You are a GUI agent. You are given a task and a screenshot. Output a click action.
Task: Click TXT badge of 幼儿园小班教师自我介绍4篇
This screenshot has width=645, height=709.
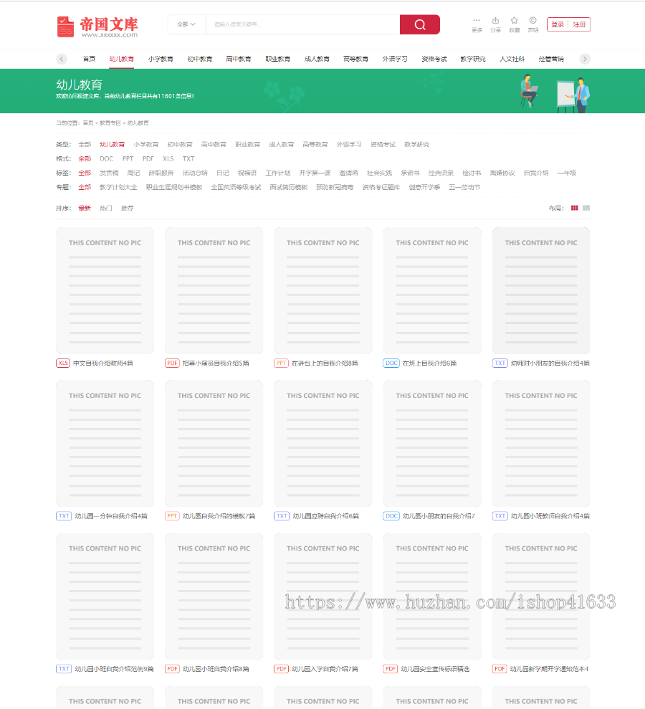(500, 516)
